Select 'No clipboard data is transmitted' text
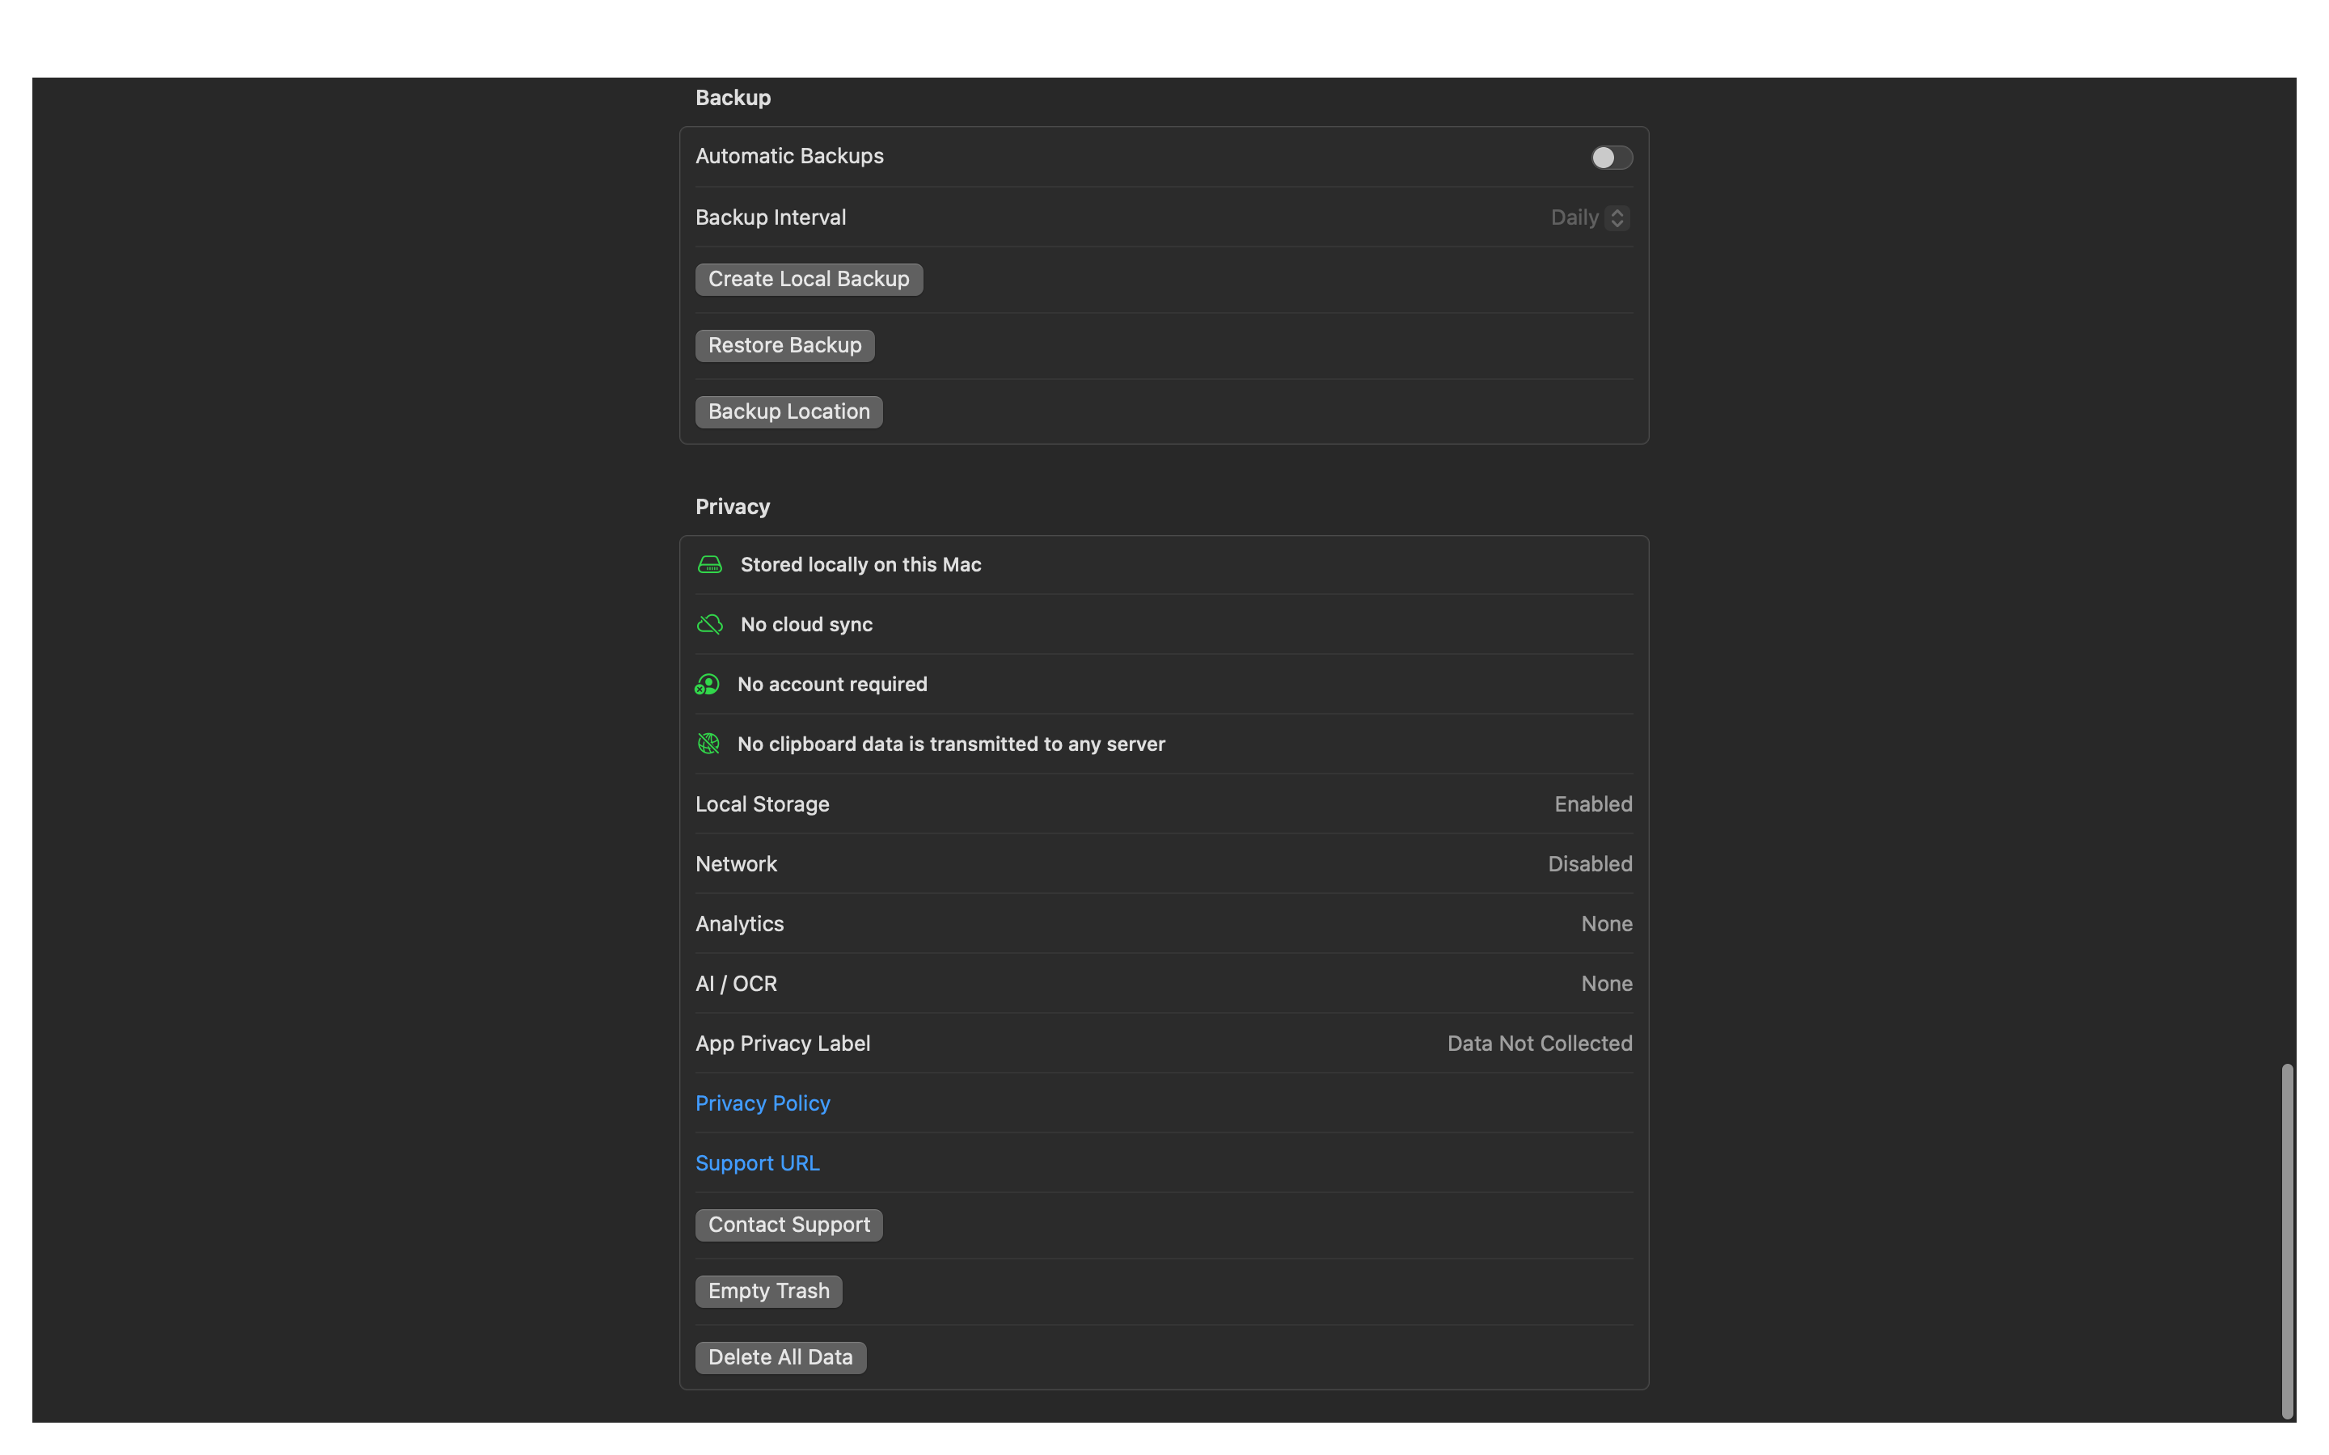Image resolution: width=2329 pixels, height=1455 pixels. [x=951, y=744]
